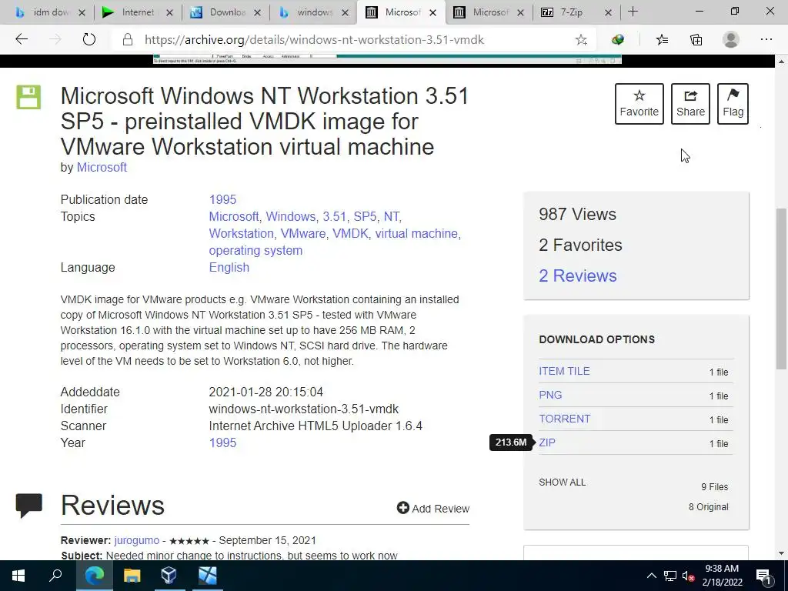Screen dimensions: 788x591
Task: Open the VMDK topic link
Action: 351,234
